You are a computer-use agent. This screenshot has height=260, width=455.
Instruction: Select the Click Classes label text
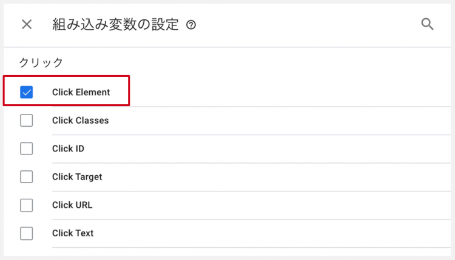point(80,120)
